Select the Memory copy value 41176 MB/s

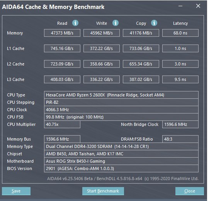(141, 33)
